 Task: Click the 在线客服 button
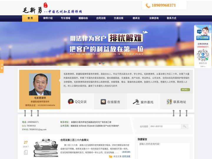(203, 38)
